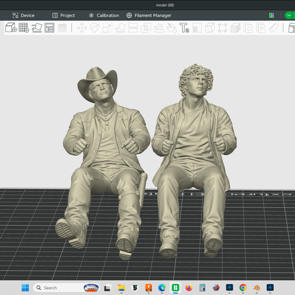Open the Windows Start menu
The width and height of the screenshot is (295, 295).
coord(25,288)
